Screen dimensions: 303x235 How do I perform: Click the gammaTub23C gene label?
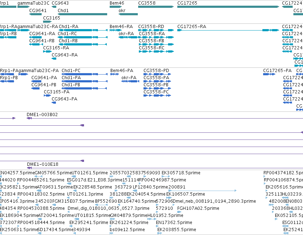(33, 3)
